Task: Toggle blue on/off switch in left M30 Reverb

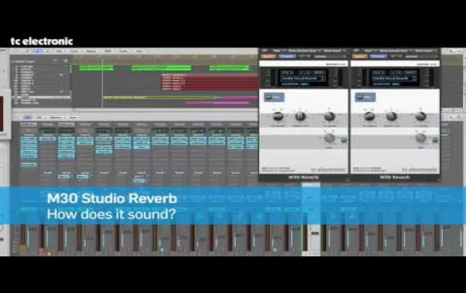Action: 274,97
